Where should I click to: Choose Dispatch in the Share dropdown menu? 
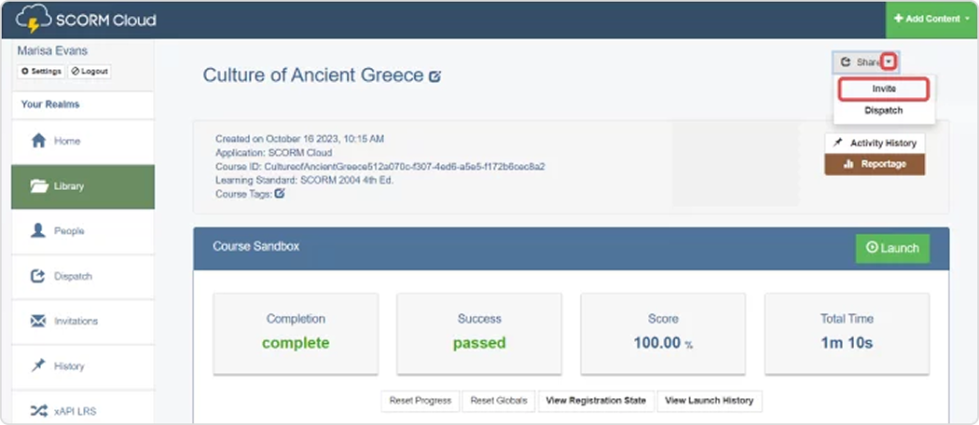(884, 111)
